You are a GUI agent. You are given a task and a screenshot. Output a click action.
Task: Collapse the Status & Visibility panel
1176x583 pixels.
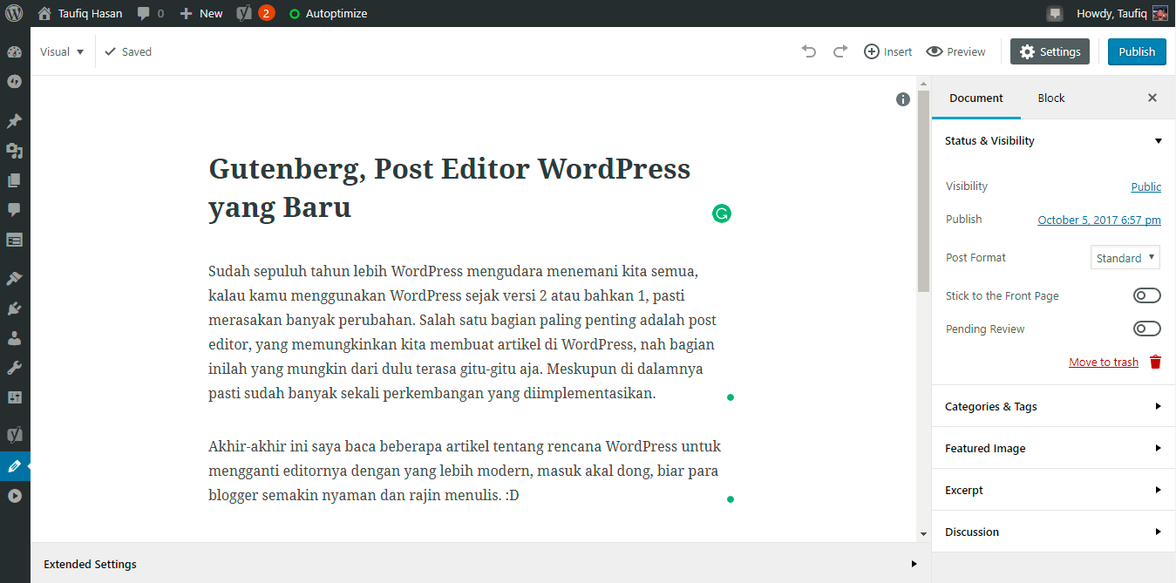[1054, 140]
